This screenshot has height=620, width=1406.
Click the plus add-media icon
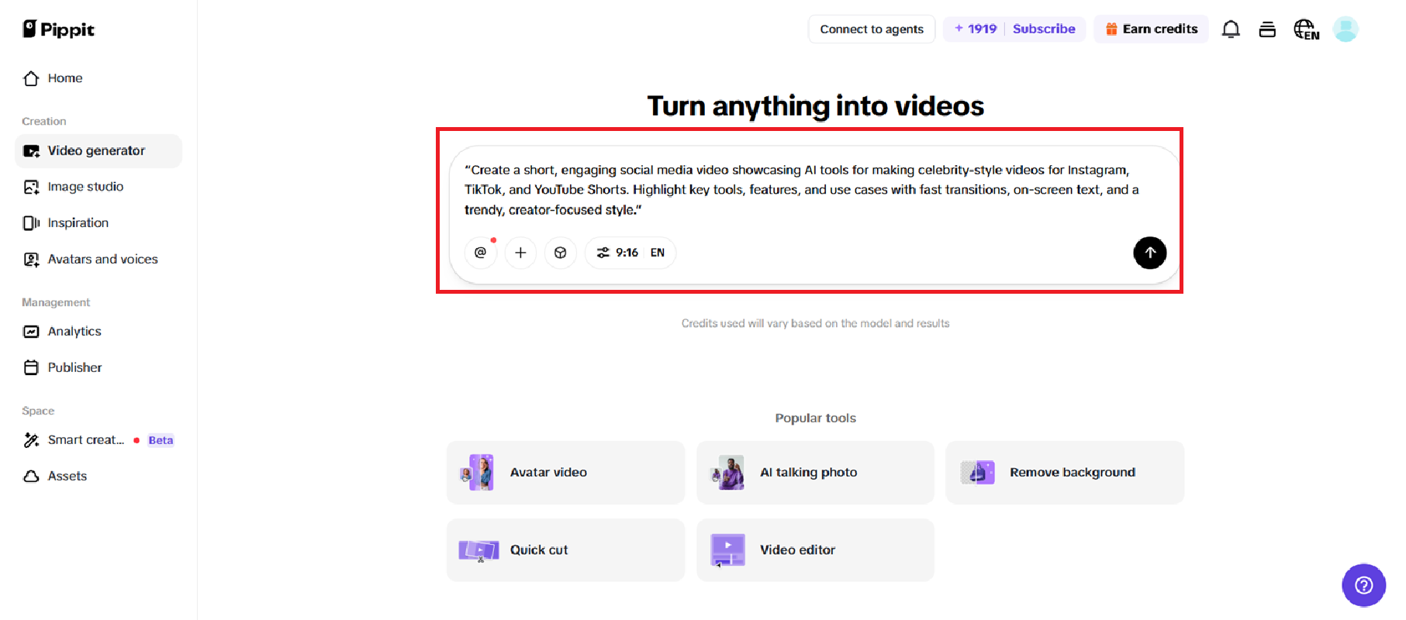tap(520, 253)
